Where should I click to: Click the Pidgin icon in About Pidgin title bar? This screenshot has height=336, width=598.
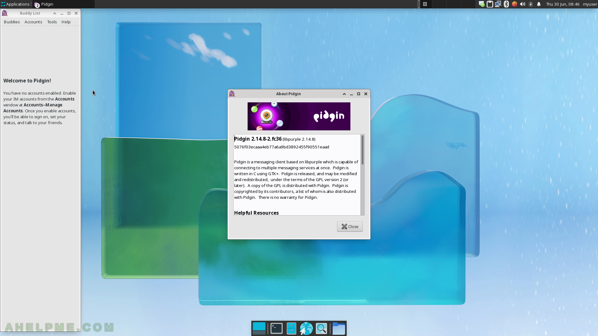pyautogui.click(x=232, y=94)
